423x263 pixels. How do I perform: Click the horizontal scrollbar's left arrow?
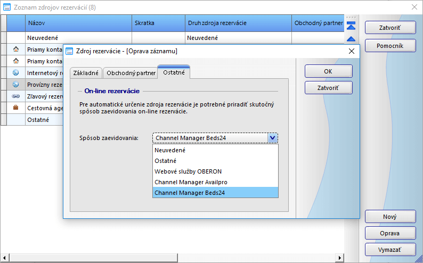[4, 258]
